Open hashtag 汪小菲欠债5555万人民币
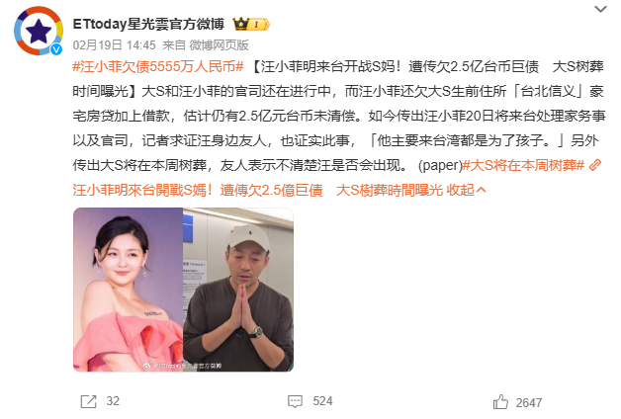Viewport: 621px width, 419px height. [158, 66]
